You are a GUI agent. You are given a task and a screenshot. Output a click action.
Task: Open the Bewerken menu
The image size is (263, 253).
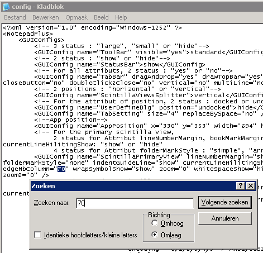pos(46,17)
